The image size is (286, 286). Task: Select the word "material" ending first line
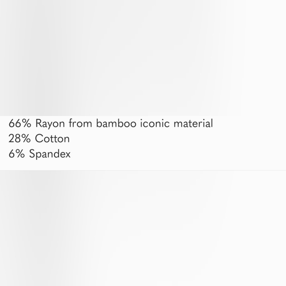coord(193,123)
